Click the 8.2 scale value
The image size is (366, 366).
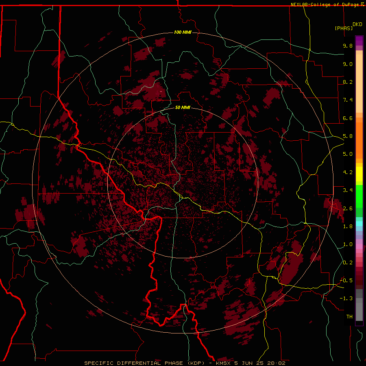coord(348,82)
